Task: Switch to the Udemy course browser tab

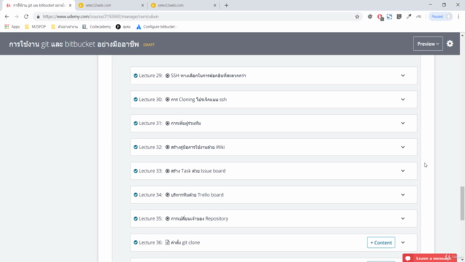Action: point(39,5)
